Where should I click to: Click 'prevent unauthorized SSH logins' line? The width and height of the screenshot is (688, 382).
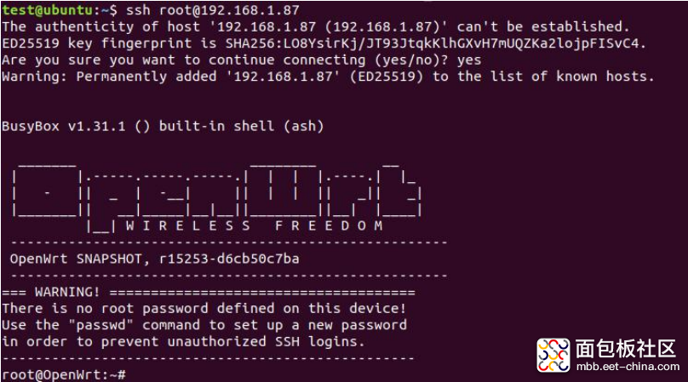[183, 342]
